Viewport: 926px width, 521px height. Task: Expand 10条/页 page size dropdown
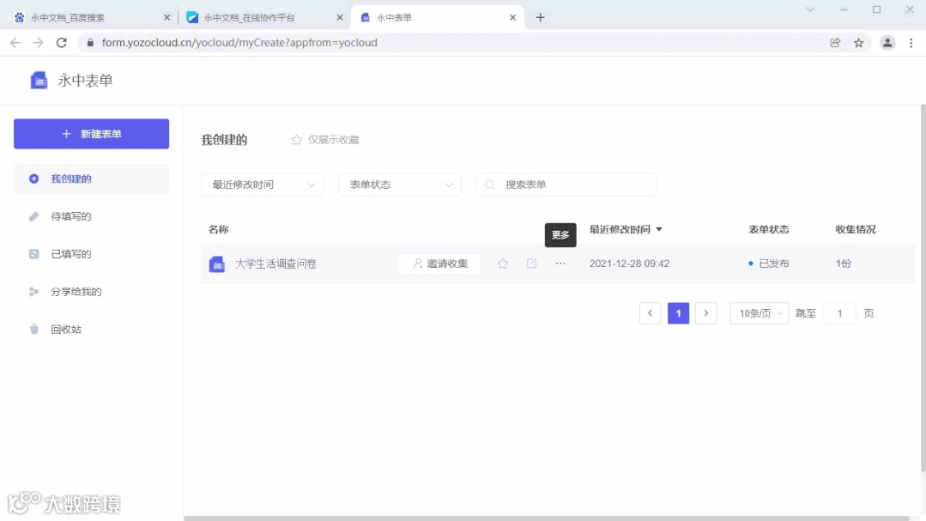click(760, 313)
